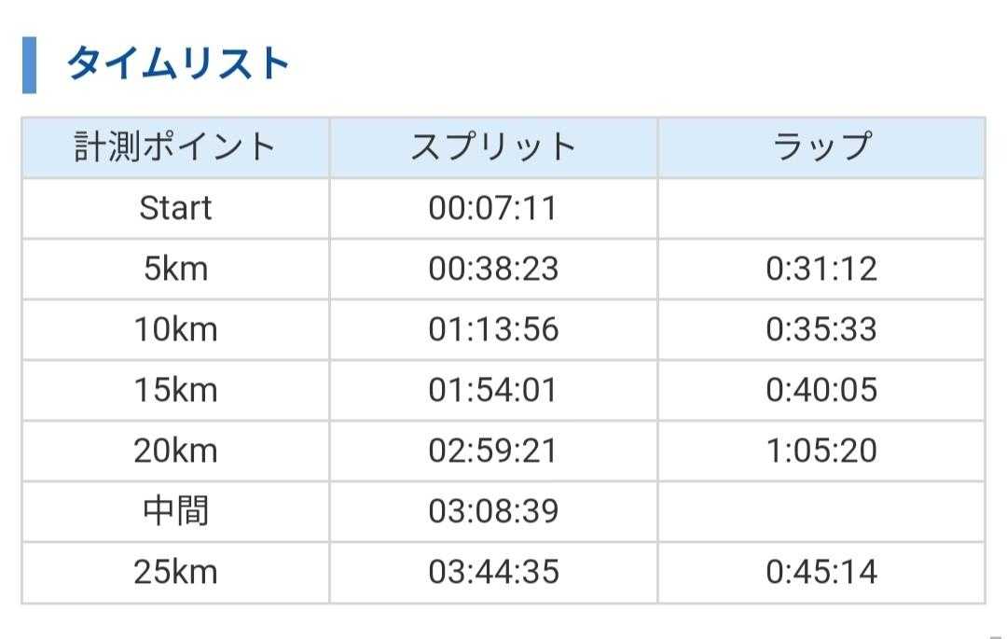Select the 中間 row label

pos(175,511)
